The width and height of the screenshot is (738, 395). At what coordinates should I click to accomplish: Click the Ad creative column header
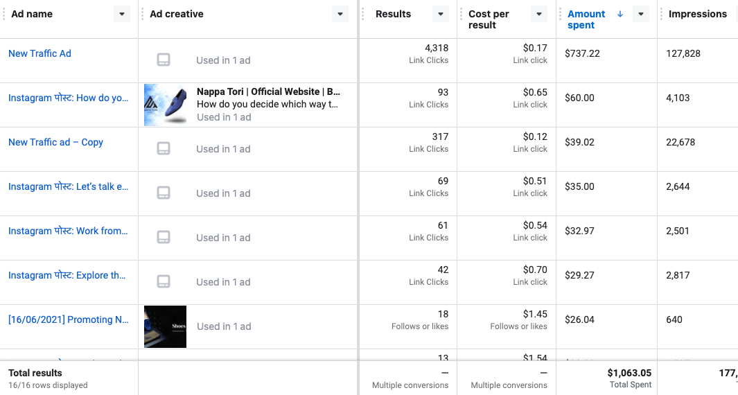(x=177, y=14)
